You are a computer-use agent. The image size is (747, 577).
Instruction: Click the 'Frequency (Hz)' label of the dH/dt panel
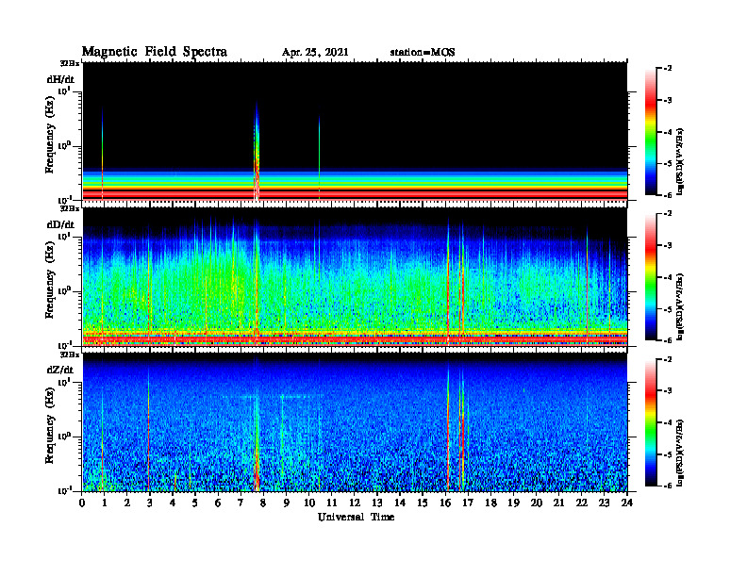50,135
